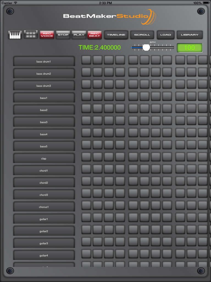Toggle third step of bass4 row

tap(109, 132)
